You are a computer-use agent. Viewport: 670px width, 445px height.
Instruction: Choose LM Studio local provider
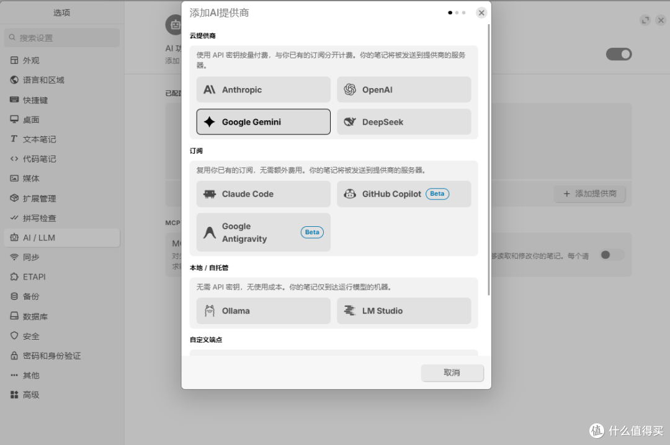pyautogui.click(x=404, y=311)
